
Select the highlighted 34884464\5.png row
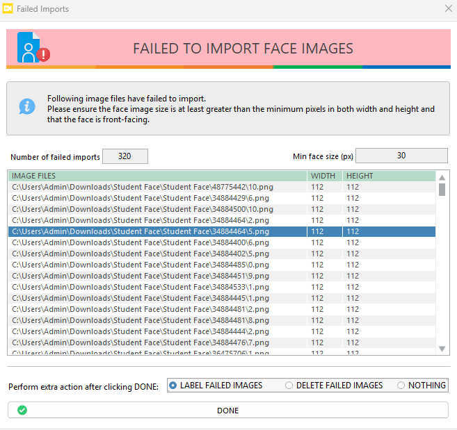157,231
